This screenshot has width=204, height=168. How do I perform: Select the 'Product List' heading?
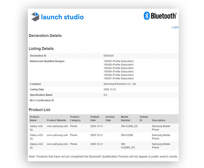[x=40, y=110]
